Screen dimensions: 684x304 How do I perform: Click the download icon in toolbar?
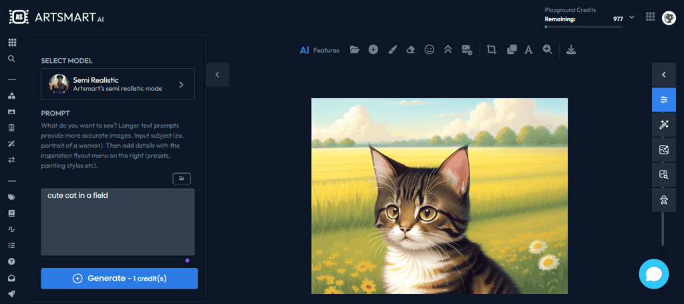(571, 49)
